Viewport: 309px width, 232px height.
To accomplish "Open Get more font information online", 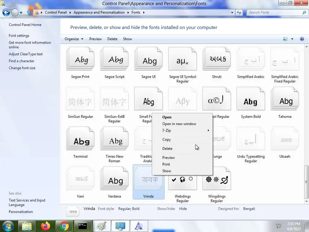I will click(30, 45).
